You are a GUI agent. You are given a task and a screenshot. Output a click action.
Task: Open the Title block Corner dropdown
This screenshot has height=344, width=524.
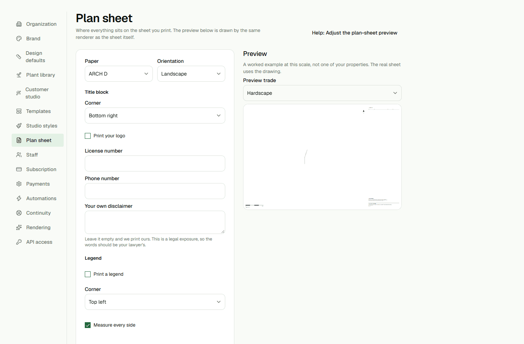[155, 116]
